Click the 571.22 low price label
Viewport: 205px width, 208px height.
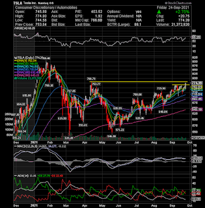120,129
